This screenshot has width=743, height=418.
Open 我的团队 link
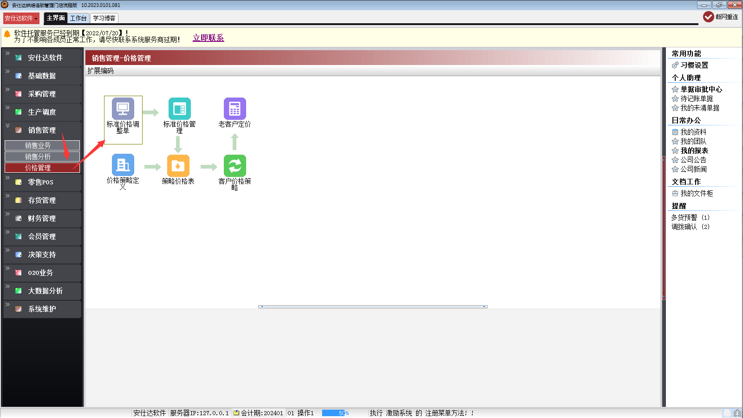[x=693, y=141]
